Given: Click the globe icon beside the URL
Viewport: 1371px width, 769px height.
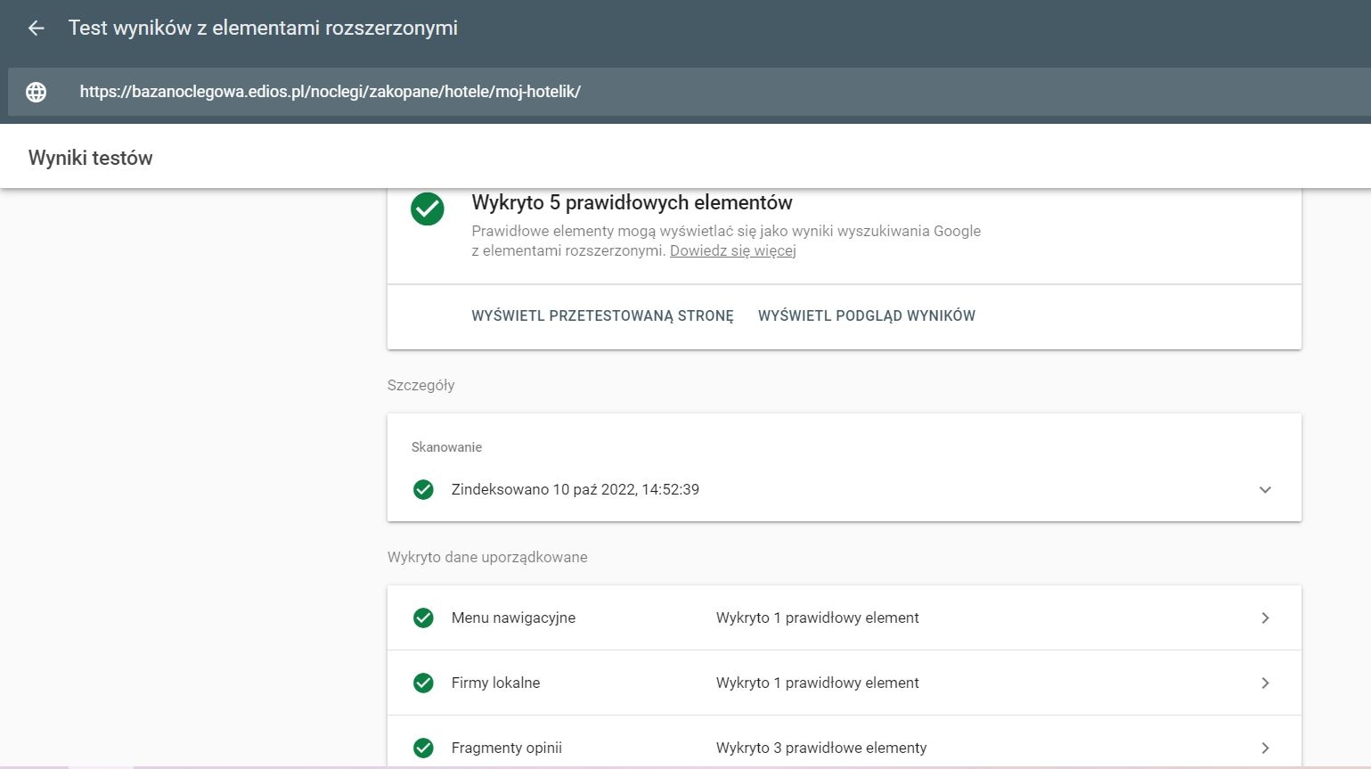Looking at the screenshot, I should 36,92.
